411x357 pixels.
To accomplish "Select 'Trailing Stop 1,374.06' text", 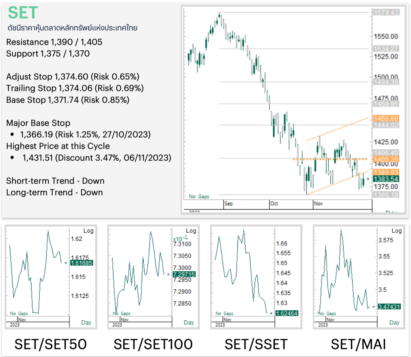I will 49,88.
